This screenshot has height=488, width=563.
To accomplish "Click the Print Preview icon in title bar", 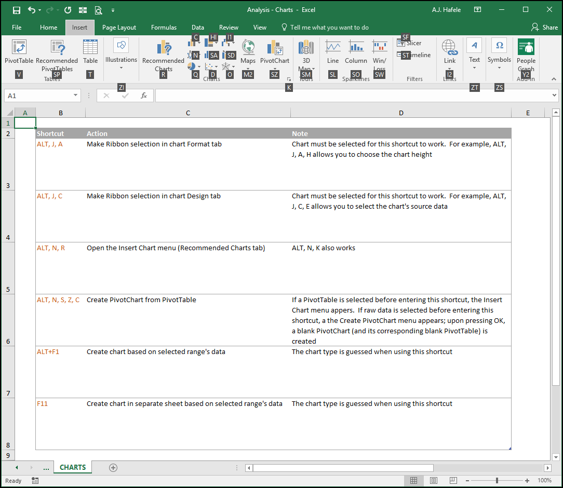I will click(x=98, y=10).
